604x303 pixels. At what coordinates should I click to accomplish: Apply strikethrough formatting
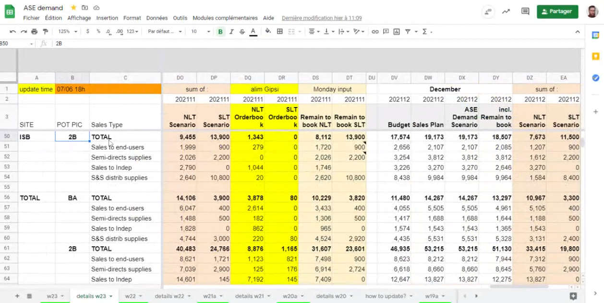[242, 32]
